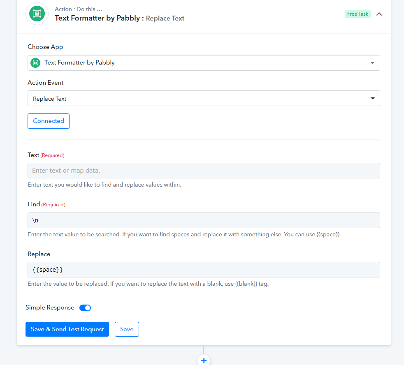Click helper text mentioning {{space}}

(184, 234)
